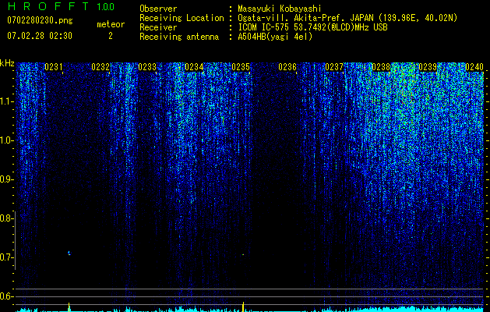Select the Ogata-vill. Akita-Pref. JAPAN location text
Screen dimensions: 490x312
[x=347, y=18]
